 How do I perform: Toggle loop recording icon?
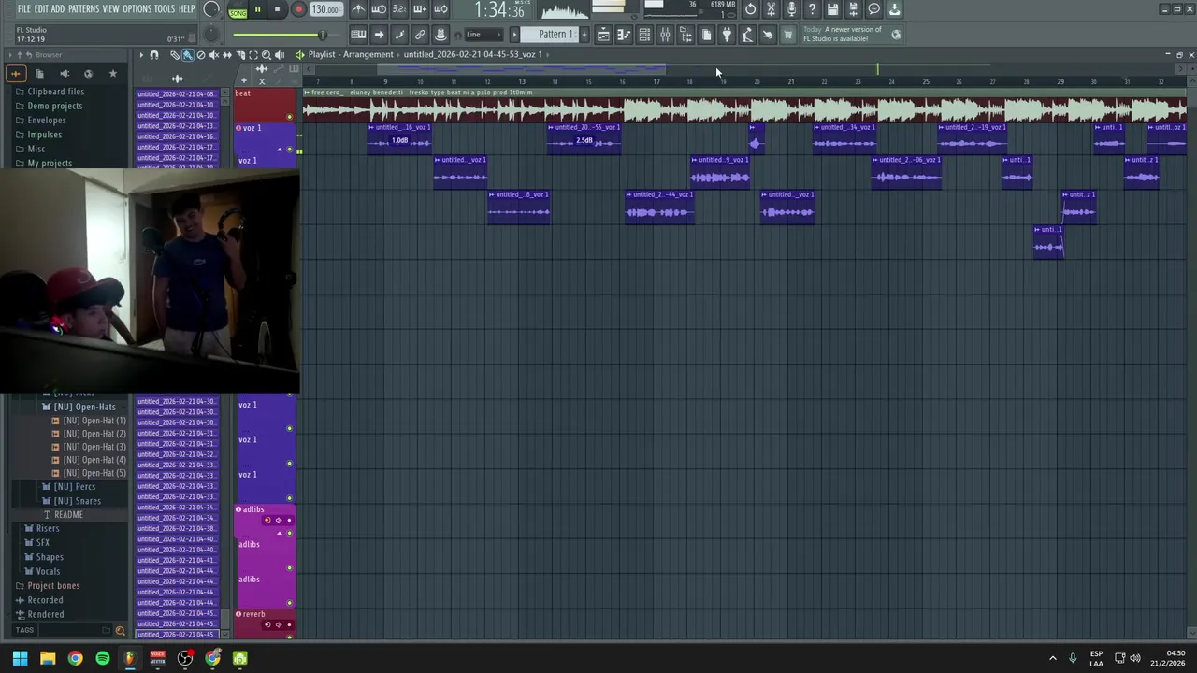[440, 9]
